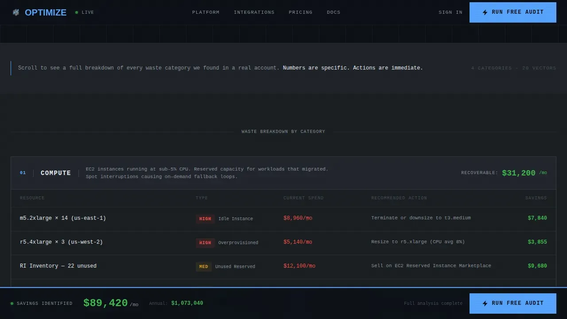The image size is (567, 319).
Task: Click the Full analysis complete status text
Action: pyautogui.click(x=433, y=303)
